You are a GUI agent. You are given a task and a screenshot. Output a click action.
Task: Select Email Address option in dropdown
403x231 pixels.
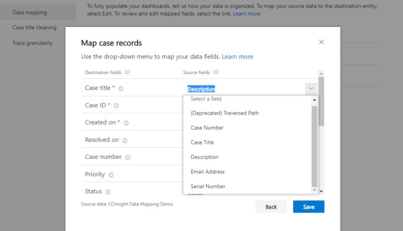click(x=207, y=172)
